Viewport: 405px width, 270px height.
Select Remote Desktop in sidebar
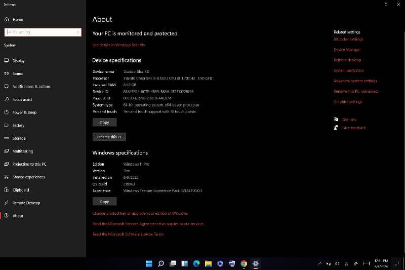pos(26,203)
